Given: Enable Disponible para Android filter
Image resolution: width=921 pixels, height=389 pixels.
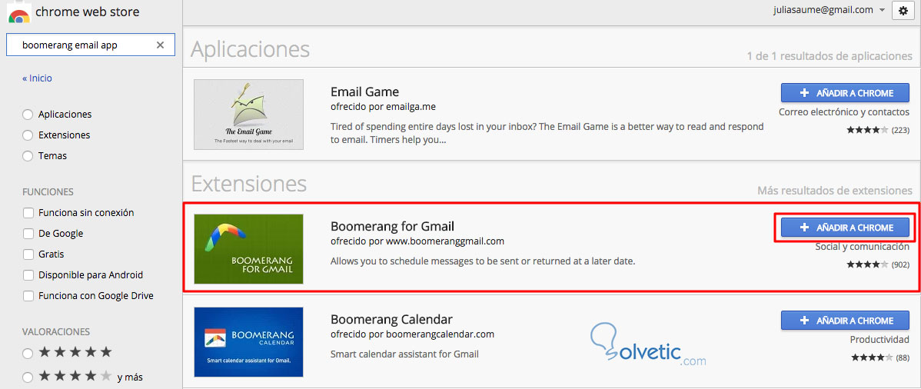Looking at the screenshot, I should (x=28, y=275).
